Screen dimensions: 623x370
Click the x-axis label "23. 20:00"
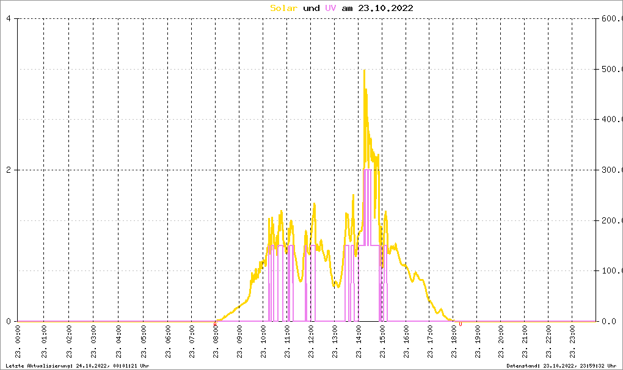coord(501,342)
